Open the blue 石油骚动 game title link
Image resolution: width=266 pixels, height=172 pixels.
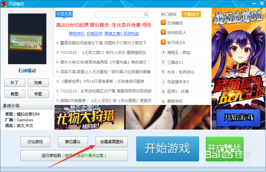[27, 71]
